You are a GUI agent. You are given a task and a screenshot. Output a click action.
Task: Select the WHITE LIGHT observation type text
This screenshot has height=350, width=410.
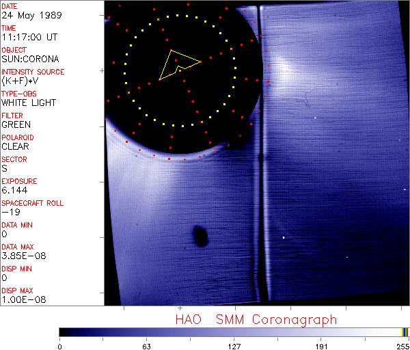[x=28, y=103]
